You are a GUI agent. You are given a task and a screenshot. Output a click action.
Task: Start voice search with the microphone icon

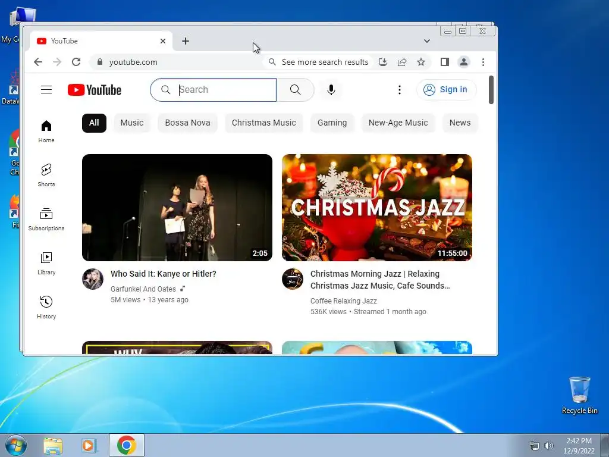(x=331, y=90)
